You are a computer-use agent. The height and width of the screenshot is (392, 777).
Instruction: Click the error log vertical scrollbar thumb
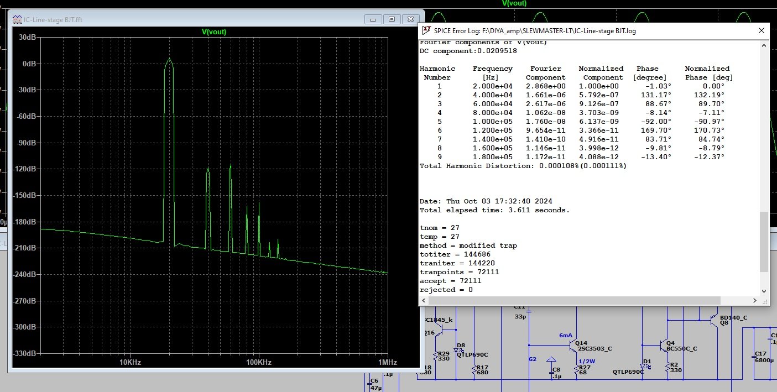(x=764, y=242)
